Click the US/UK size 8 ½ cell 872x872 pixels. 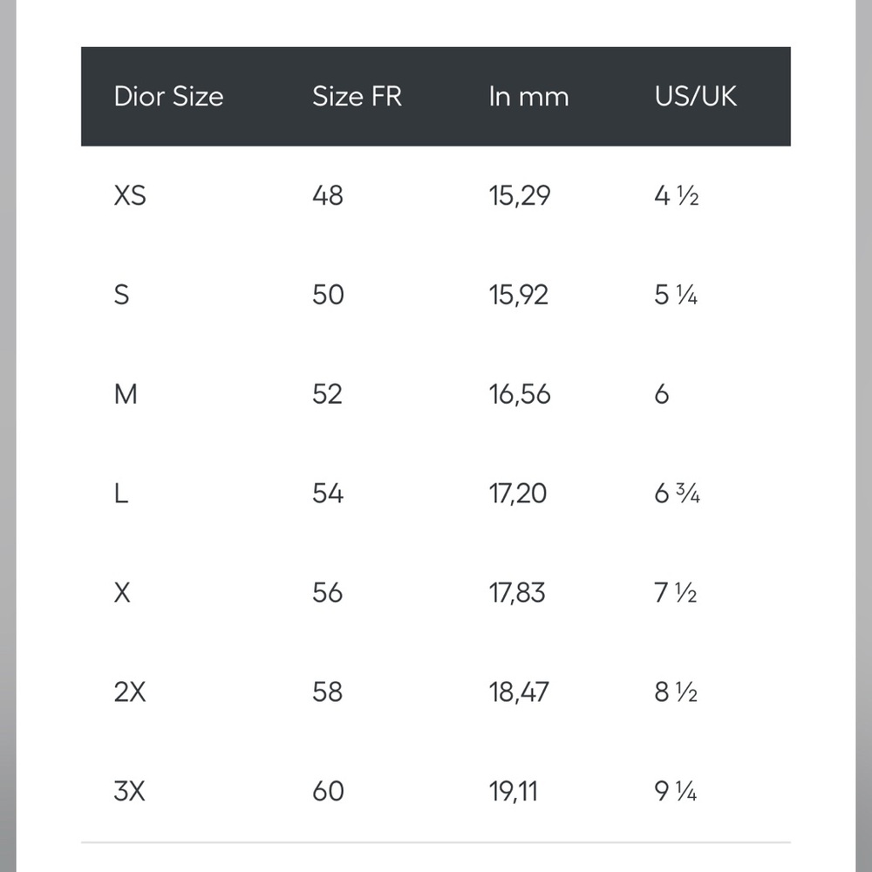[x=676, y=692]
